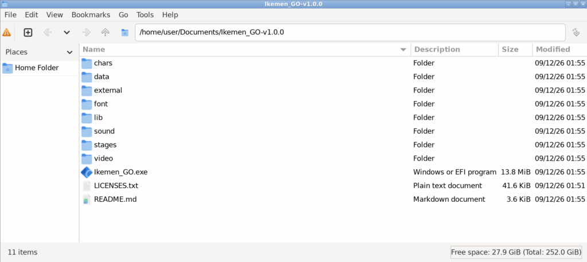Open the Tools menu

click(x=145, y=15)
